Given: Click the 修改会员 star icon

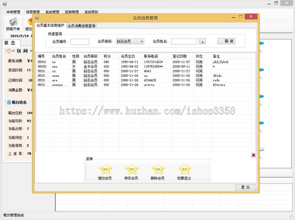Looking at the screenshot, I should (x=132, y=169).
